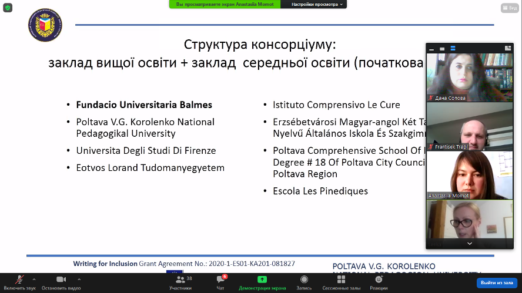Open the Участники participants panel
The height and width of the screenshot is (293, 522).
(180, 282)
